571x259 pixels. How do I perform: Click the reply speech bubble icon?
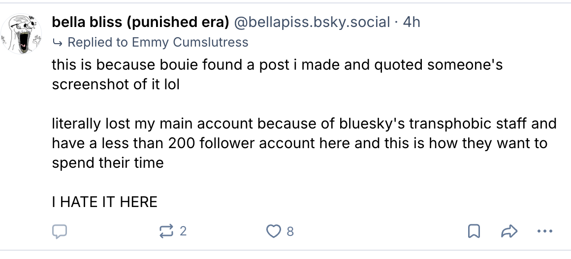point(60,231)
